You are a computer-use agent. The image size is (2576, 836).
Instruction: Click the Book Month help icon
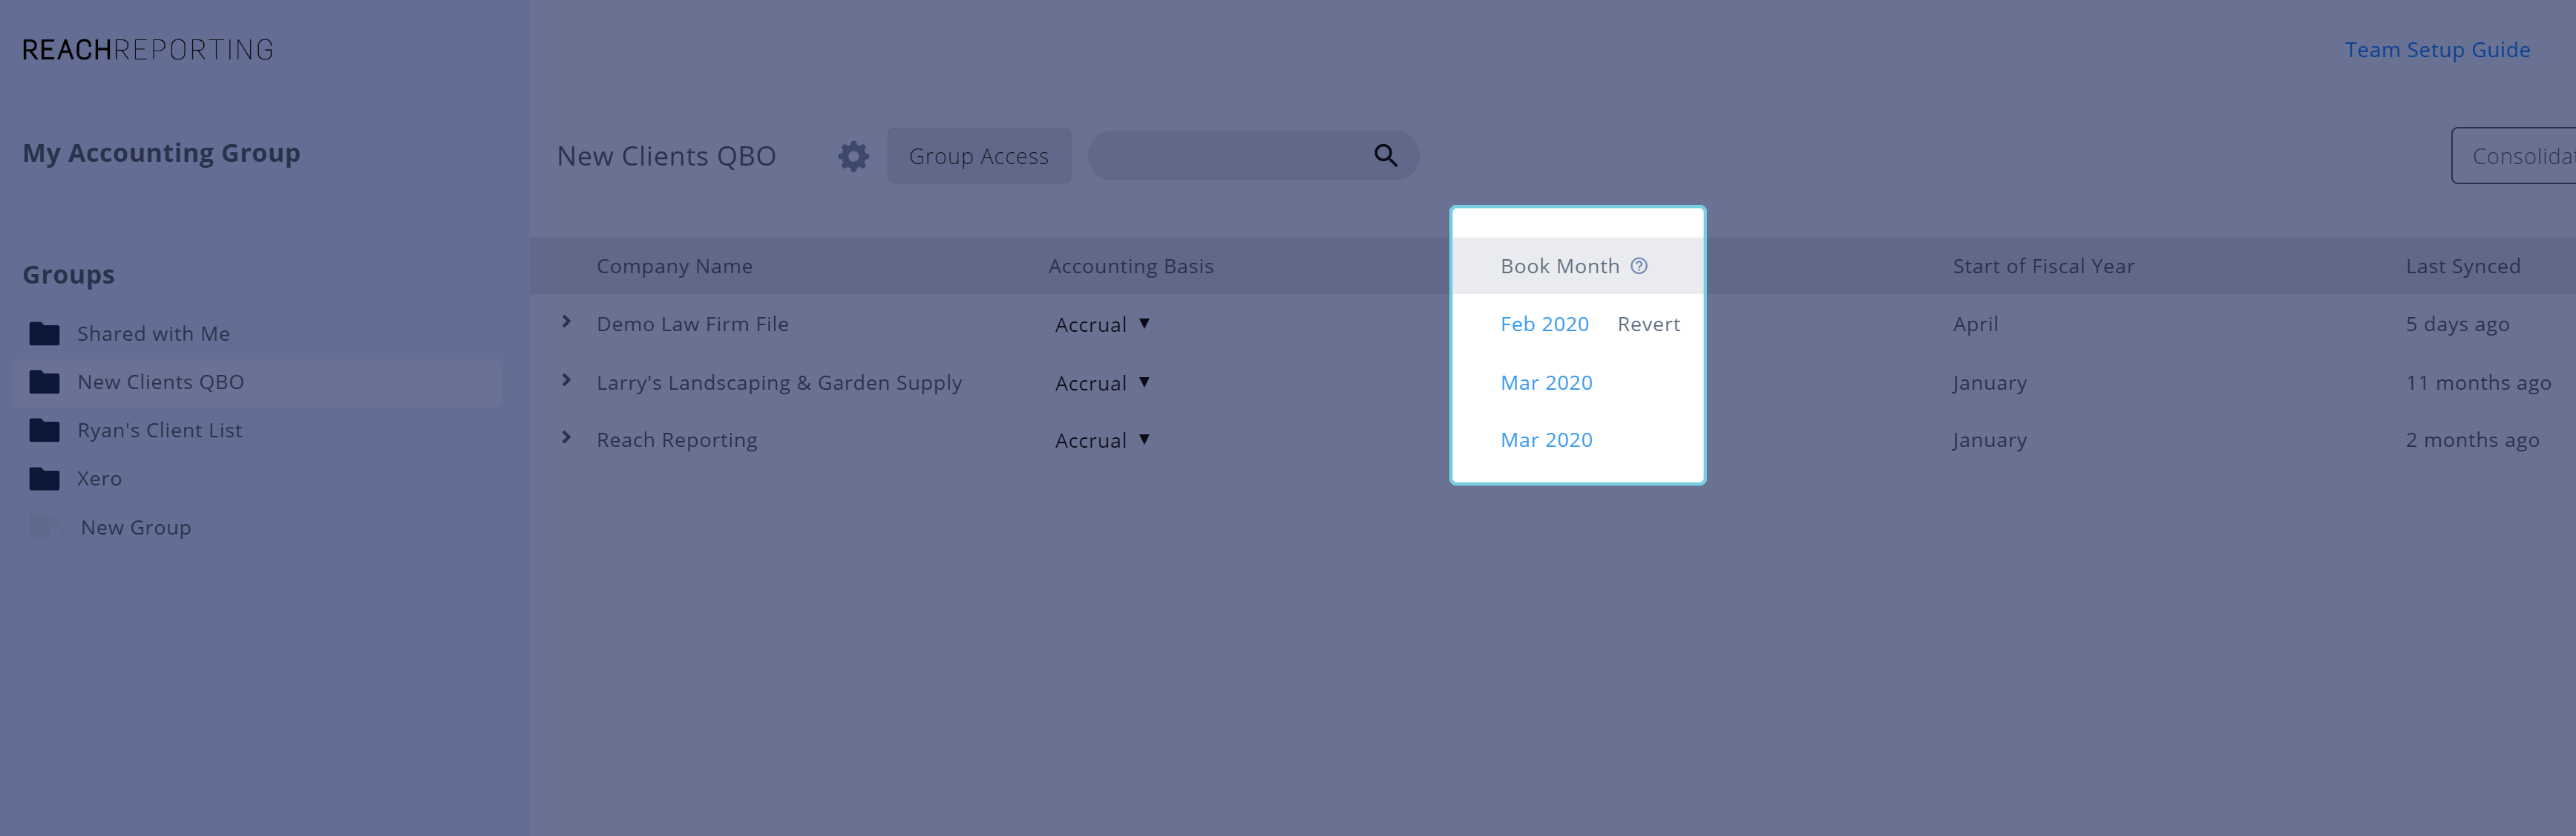[1639, 266]
